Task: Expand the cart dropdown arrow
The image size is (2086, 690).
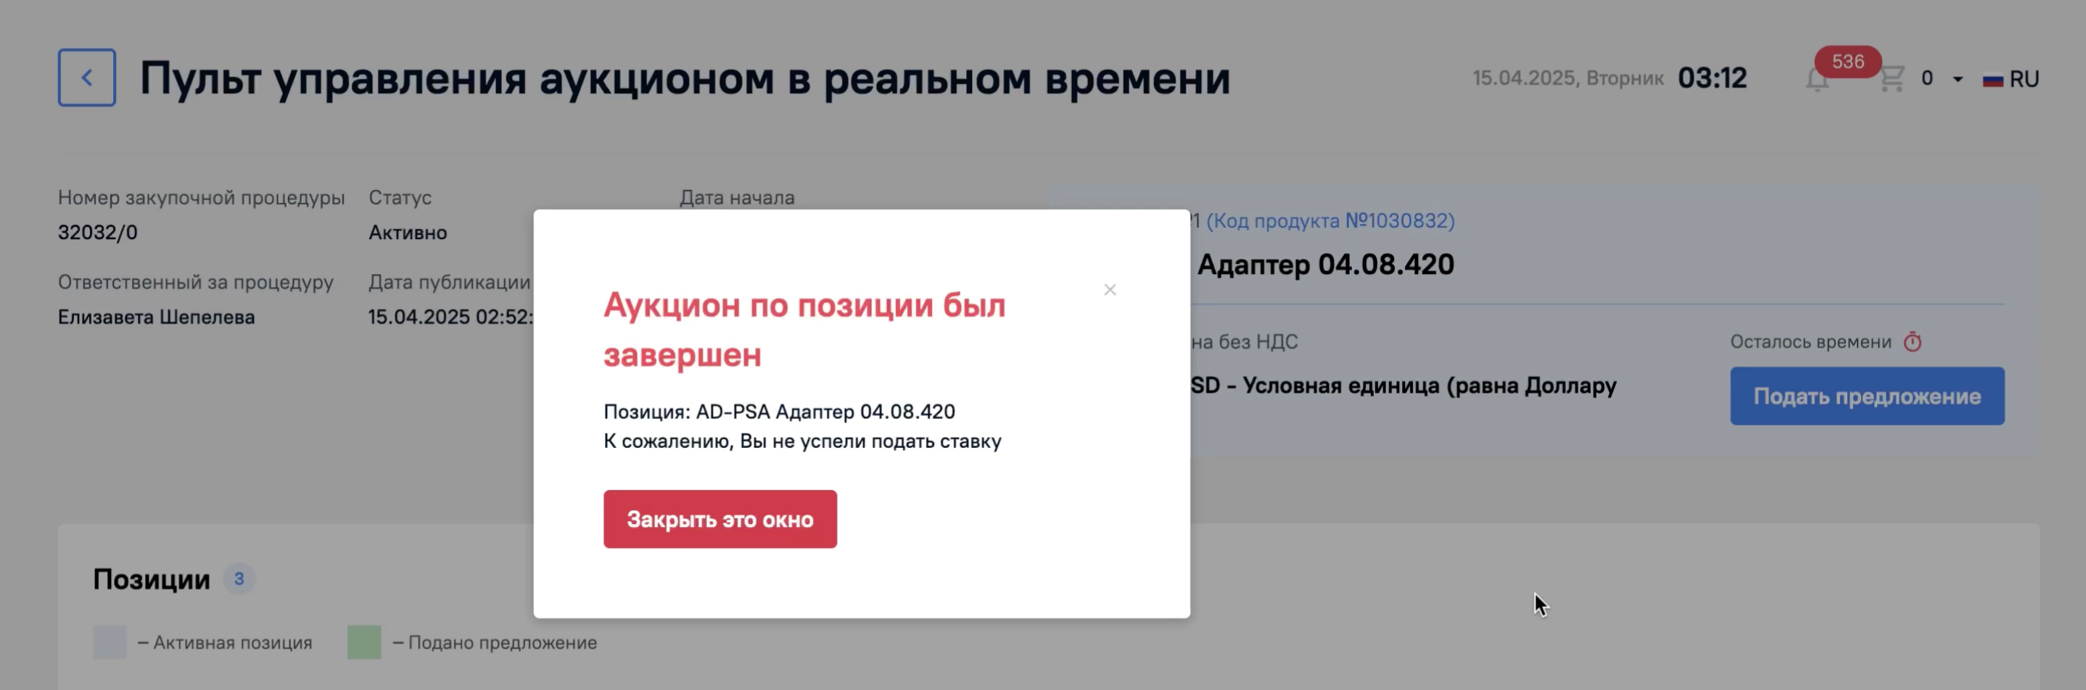Action: point(1958,79)
